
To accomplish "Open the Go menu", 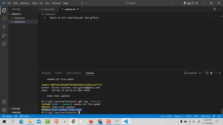I will click(41, 3).
